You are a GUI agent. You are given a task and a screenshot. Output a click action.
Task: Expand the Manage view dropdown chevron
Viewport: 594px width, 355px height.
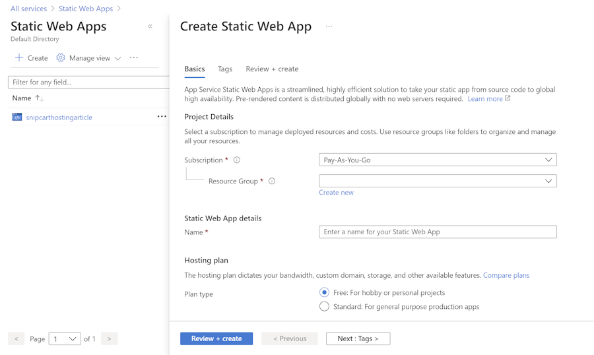(x=118, y=58)
